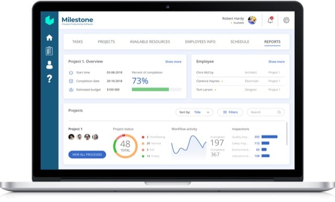Expand the Sort by Title dropdown
This screenshot has height=202, width=335.
pyautogui.click(x=194, y=112)
